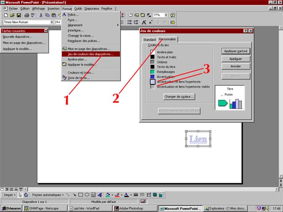Click the Cut scissors icon
Screen dimensions: 283x212
(41, 15)
